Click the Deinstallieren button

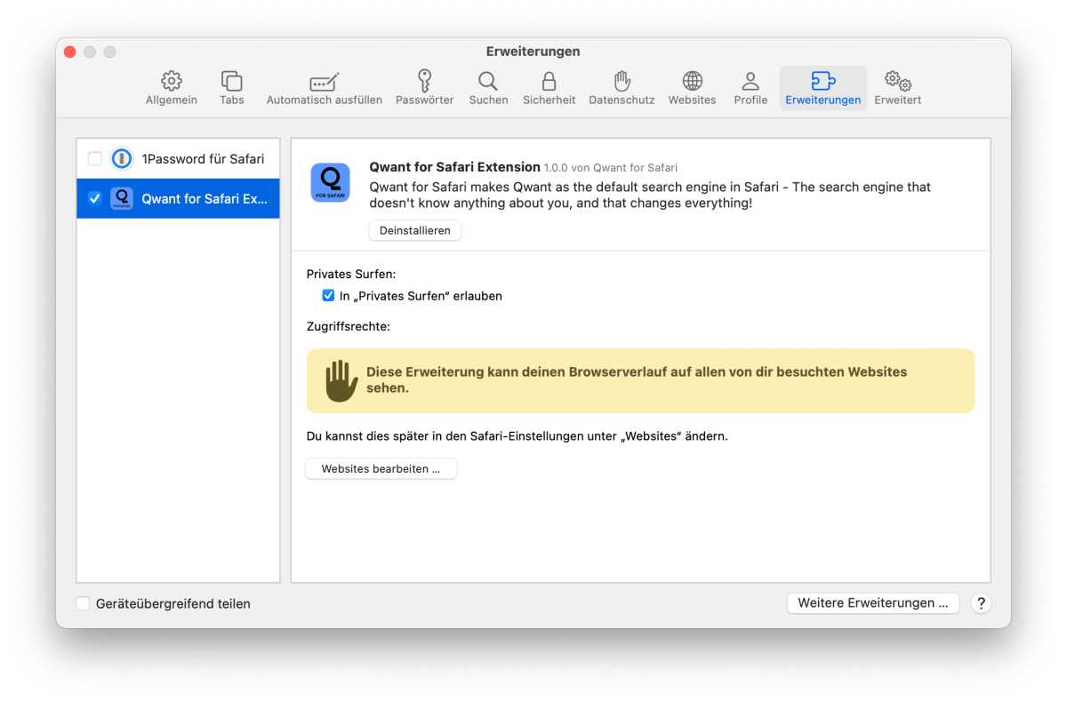coord(415,230)
